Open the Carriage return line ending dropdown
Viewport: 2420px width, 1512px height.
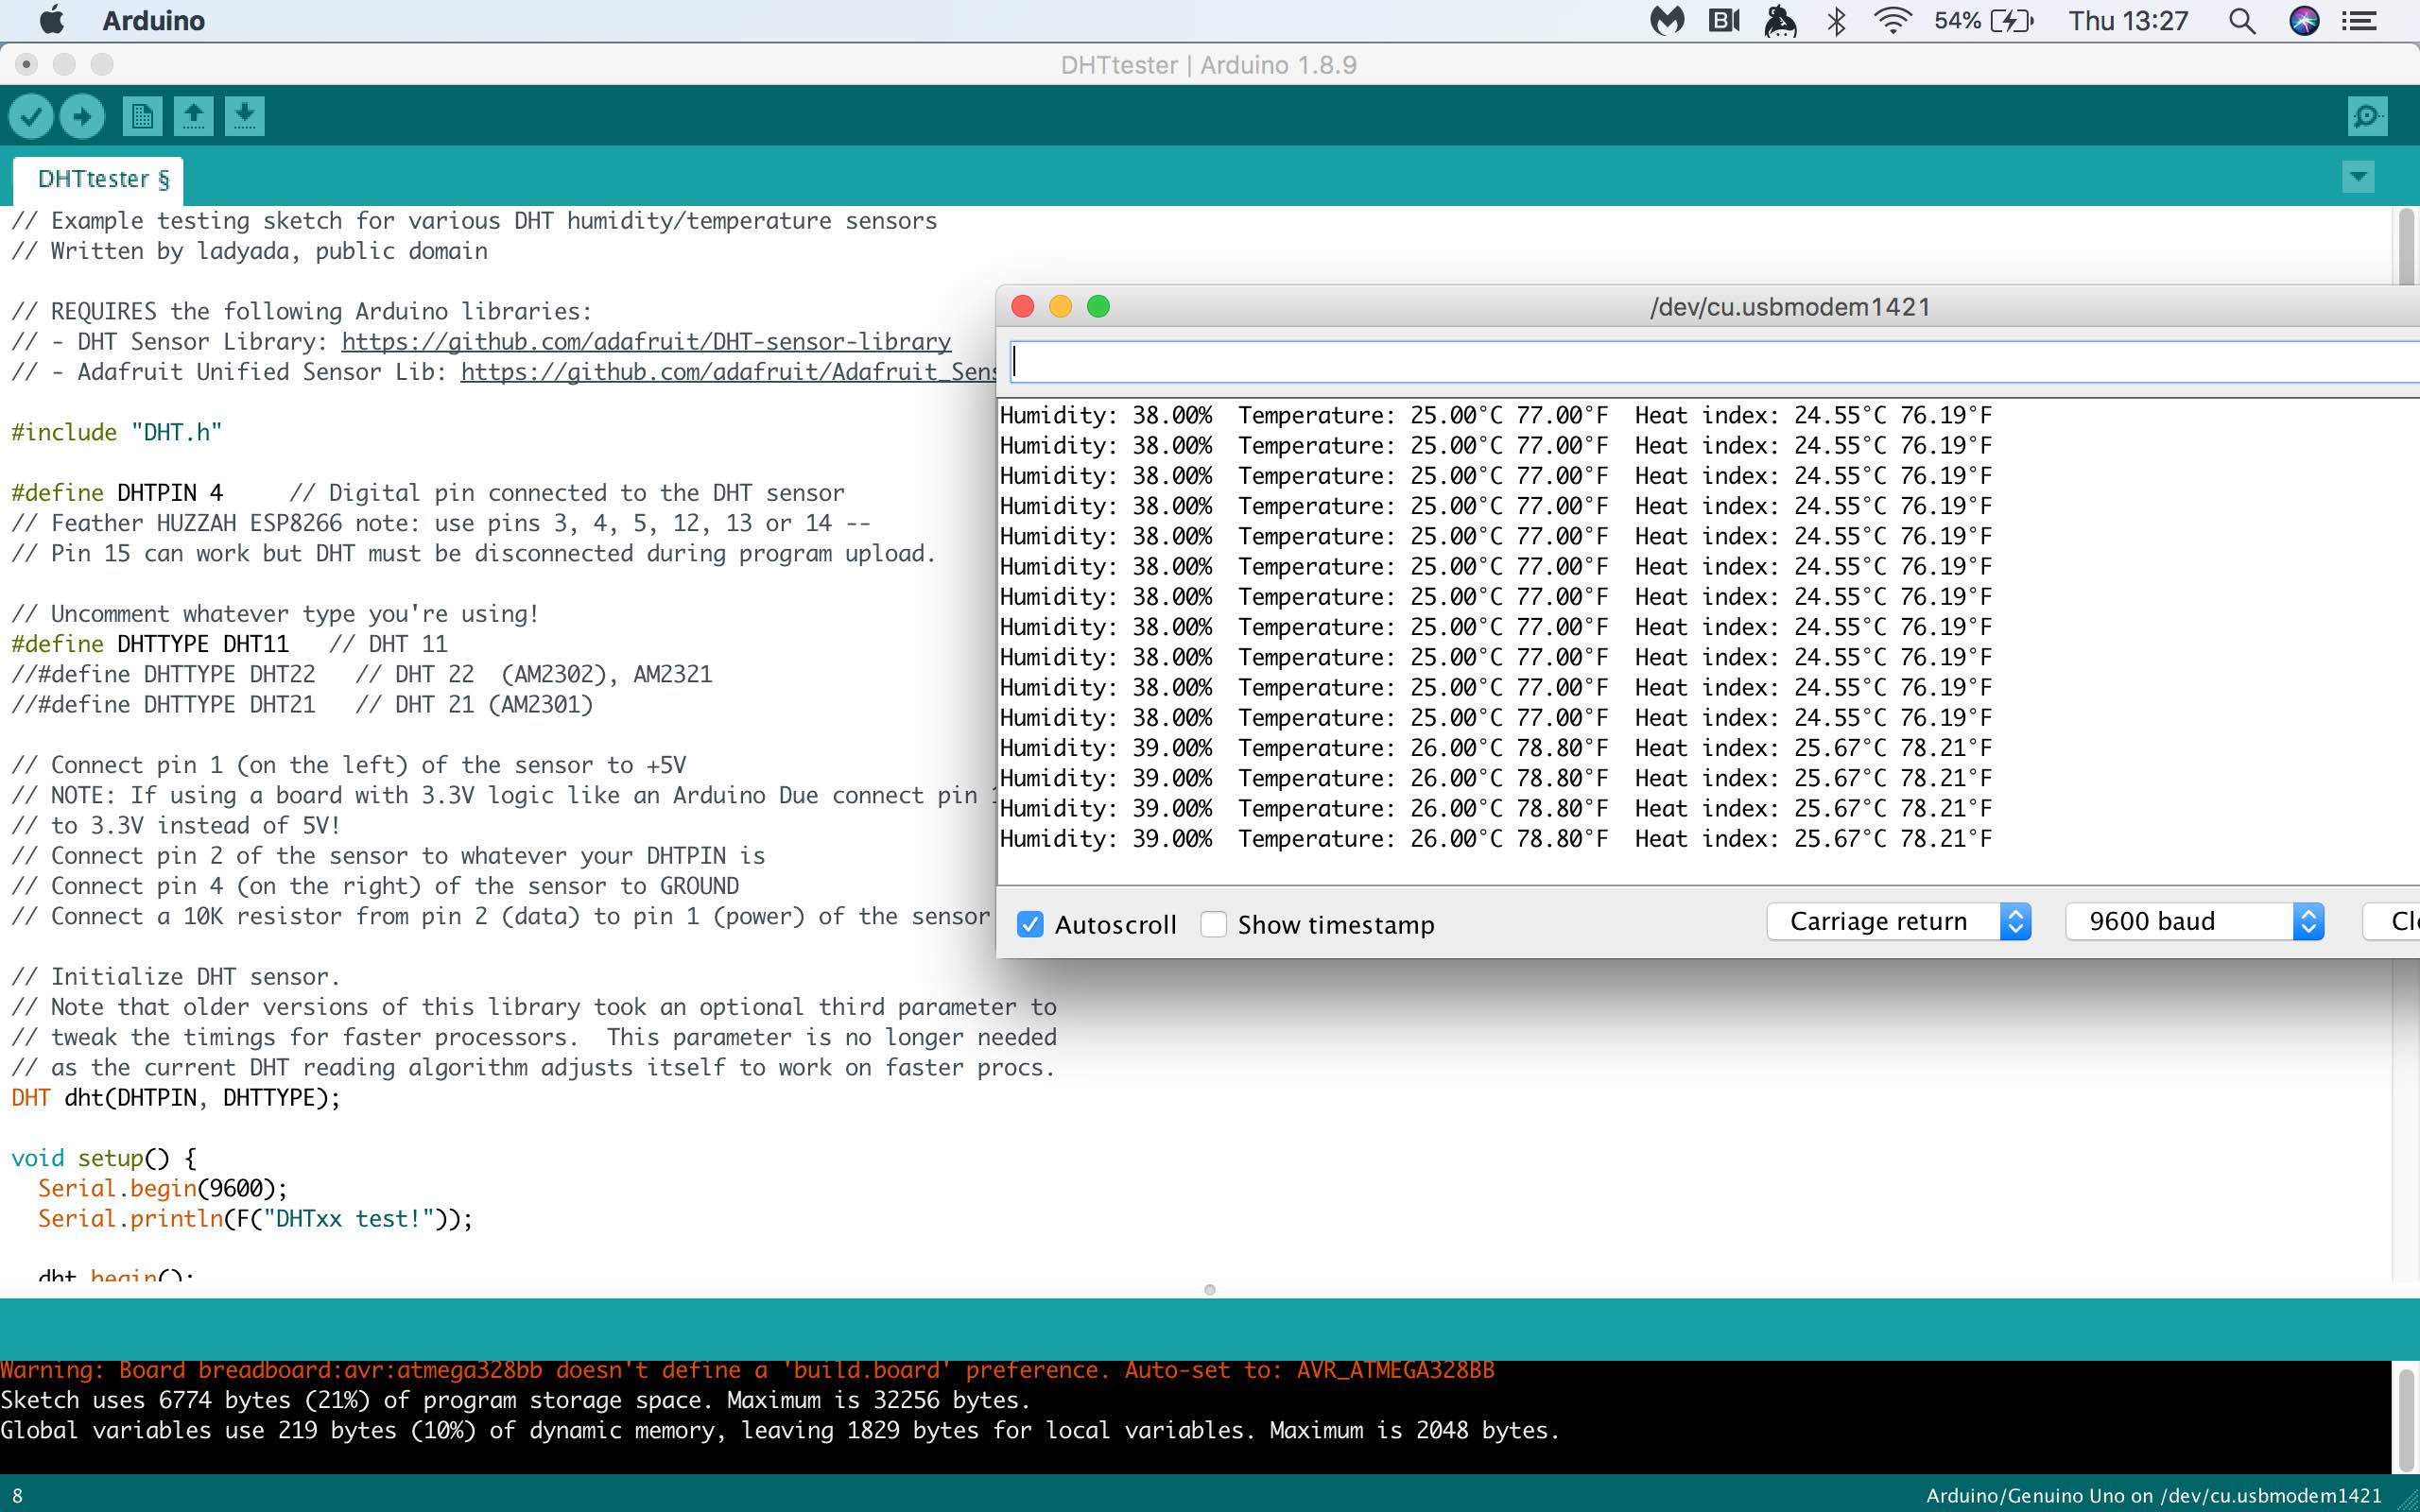pos(1898,921)
